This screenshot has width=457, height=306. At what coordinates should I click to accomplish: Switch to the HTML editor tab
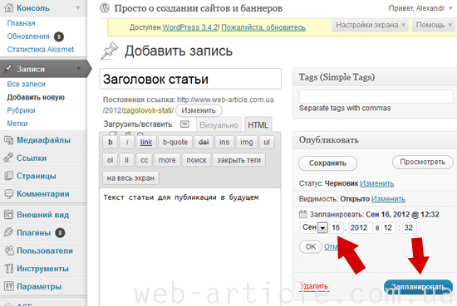[258, 124]
